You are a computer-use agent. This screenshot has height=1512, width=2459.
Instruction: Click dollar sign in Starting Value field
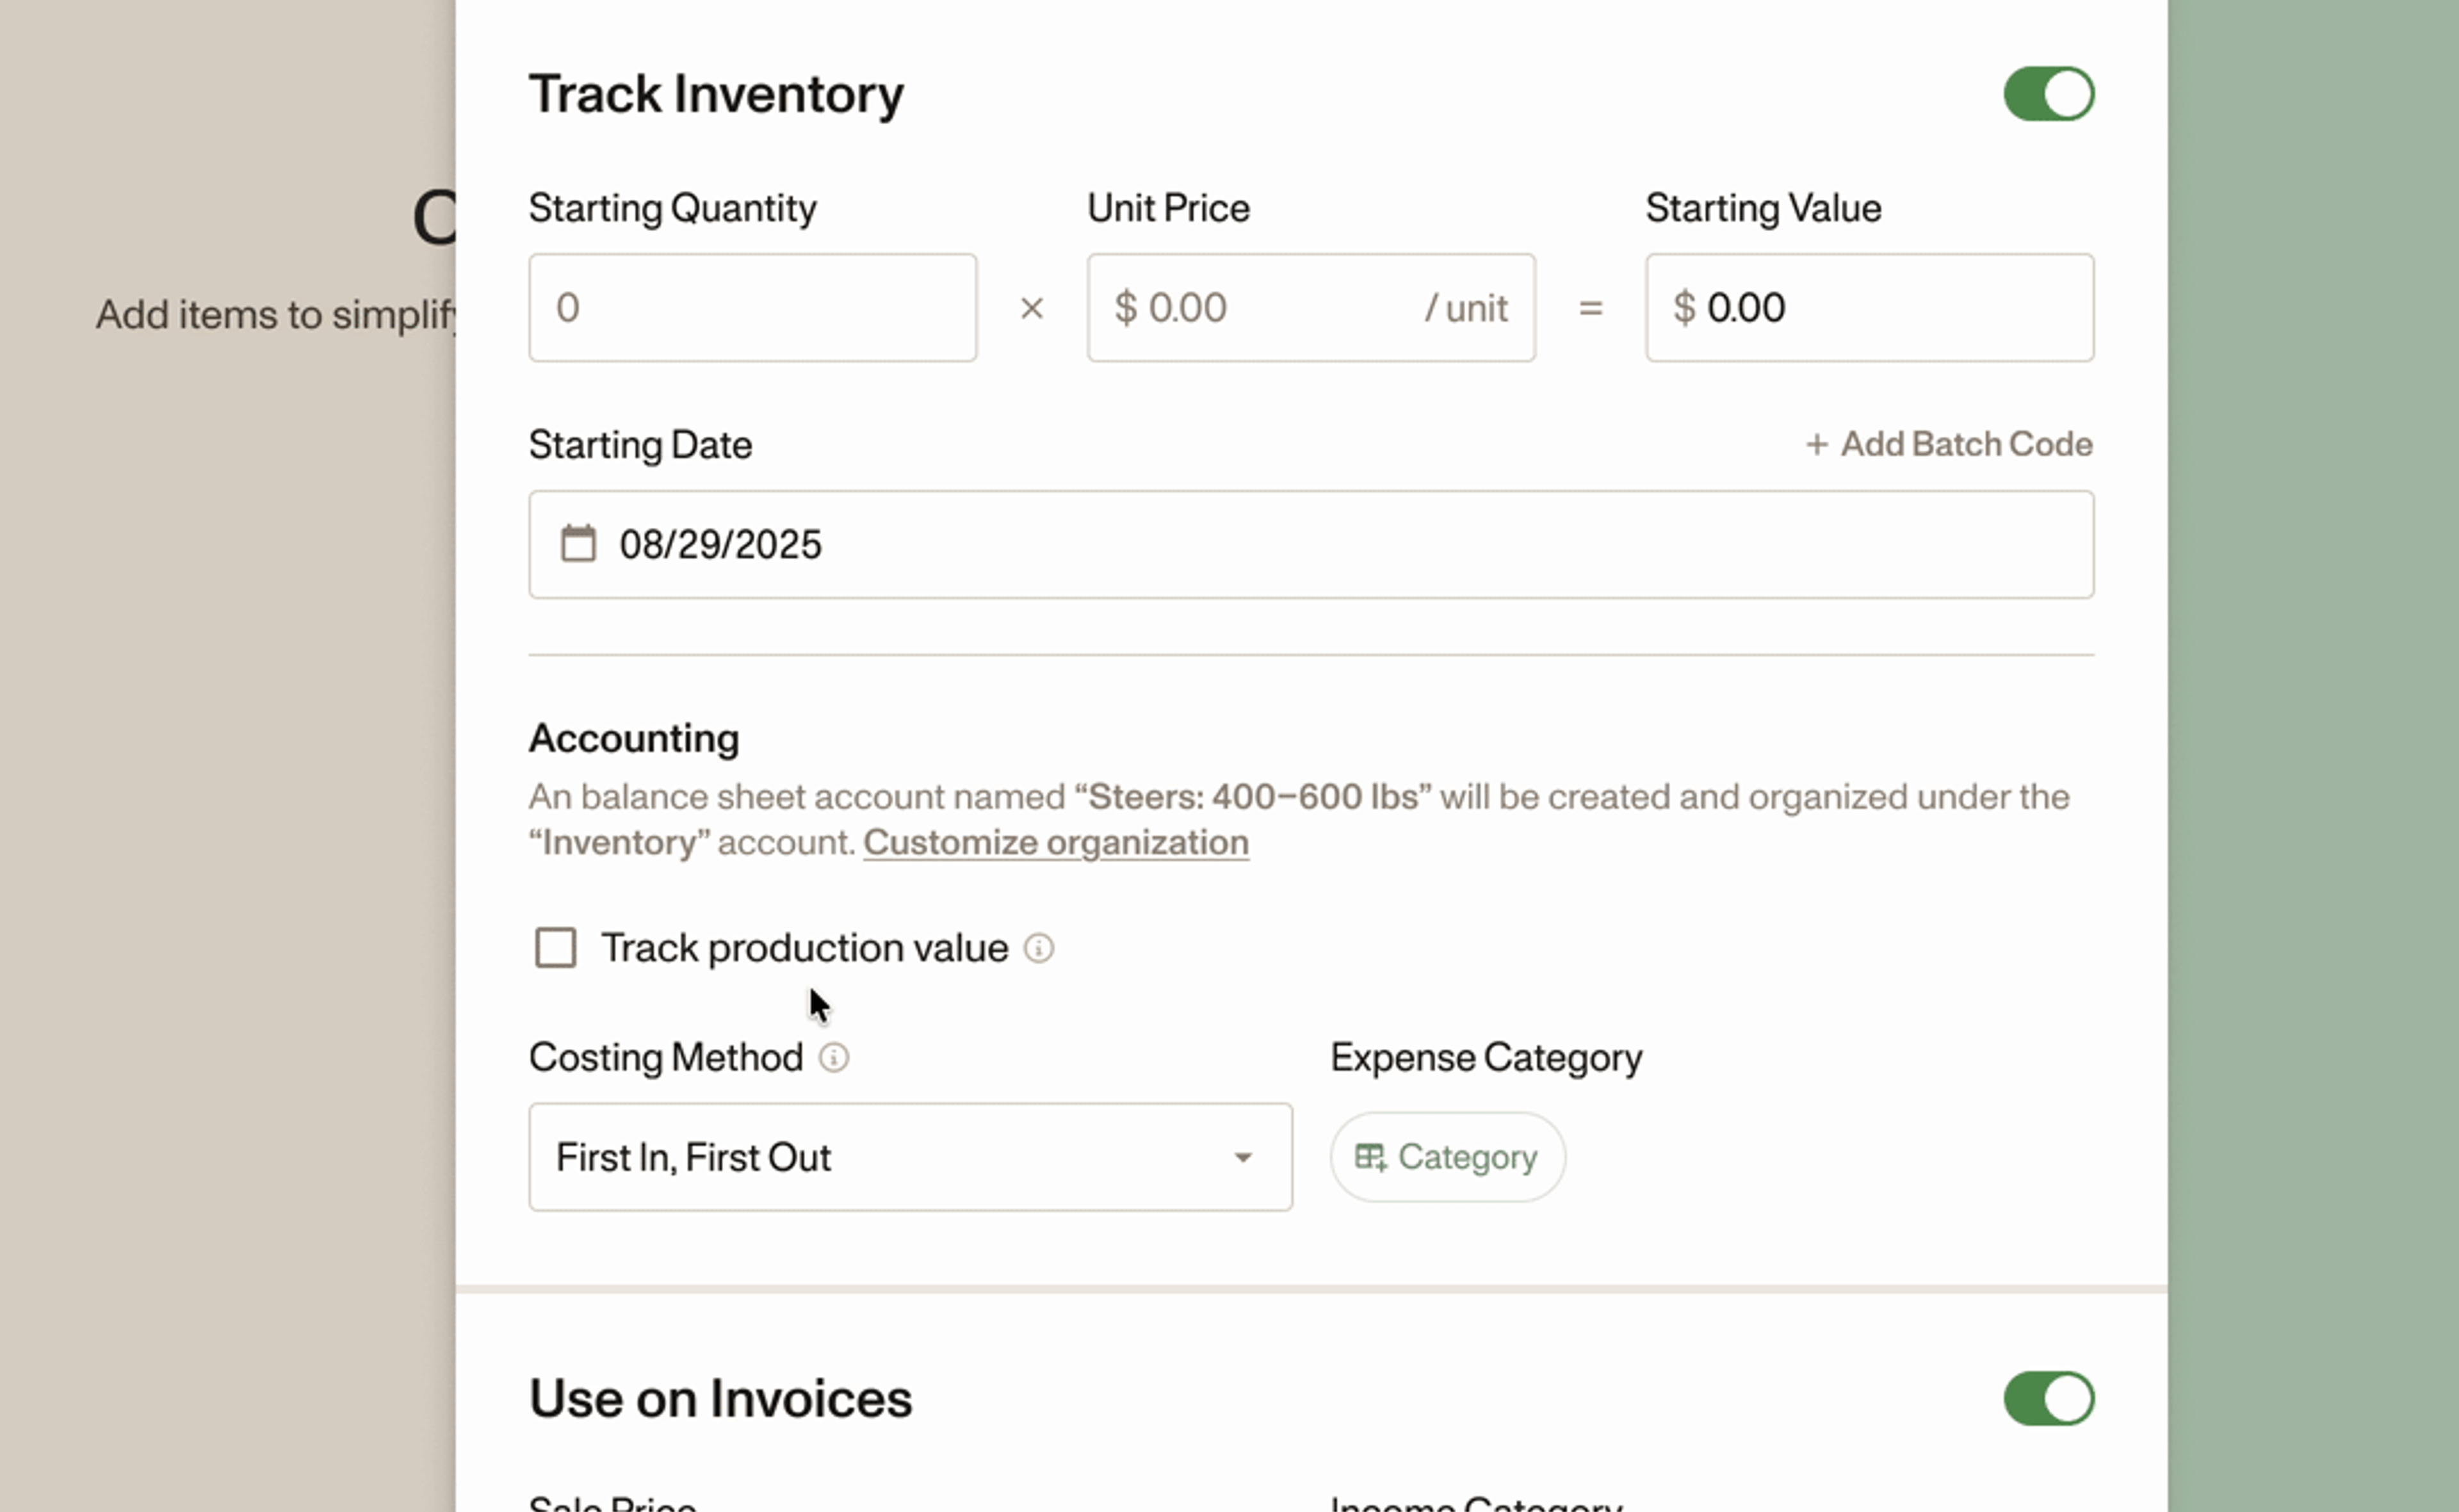(1684, 308)
